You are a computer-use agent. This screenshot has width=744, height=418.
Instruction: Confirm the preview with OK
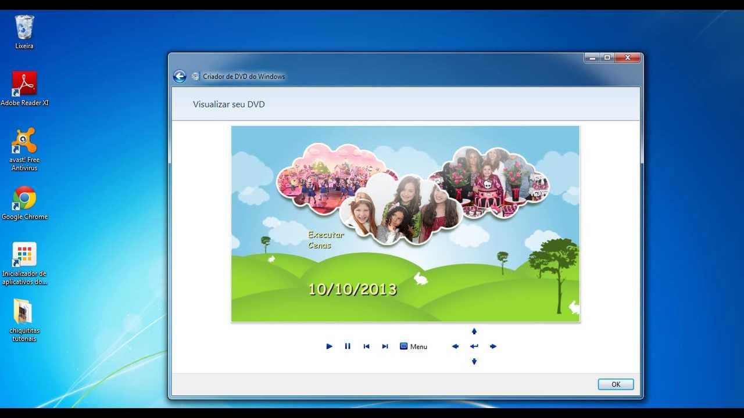pos(616,384)
